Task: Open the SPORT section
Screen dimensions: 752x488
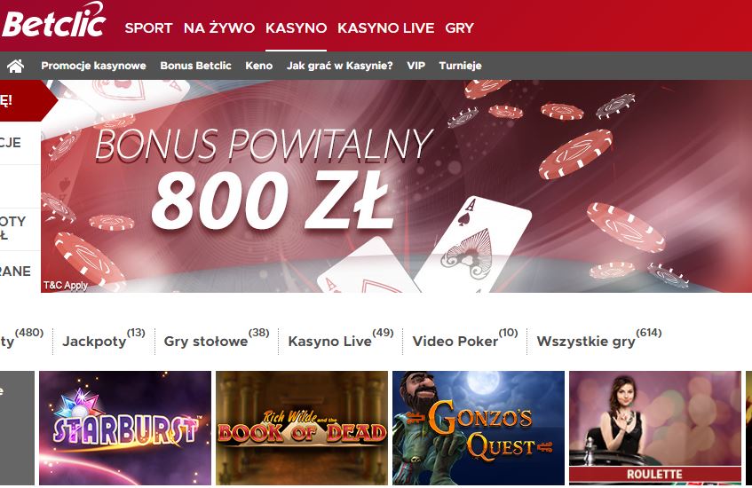Action: pos(148,28)
